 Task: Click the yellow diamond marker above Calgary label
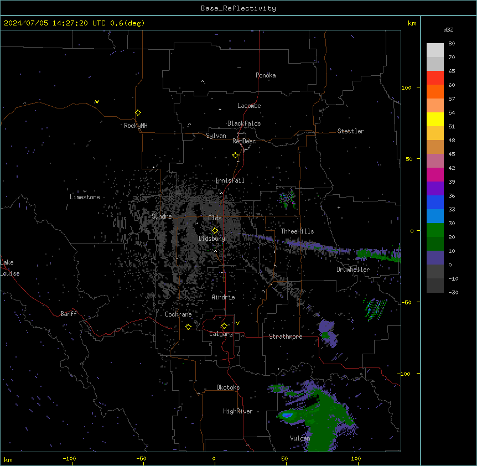click(x=224, y=326)
